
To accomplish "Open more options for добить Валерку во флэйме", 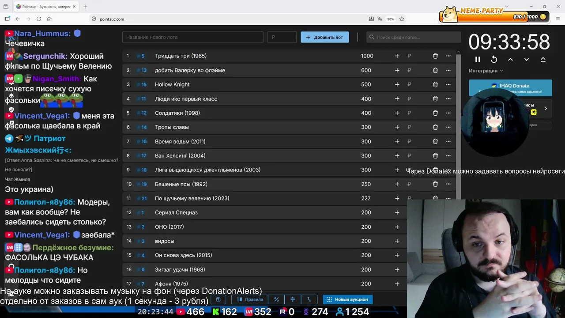I will tap(448, 70).
